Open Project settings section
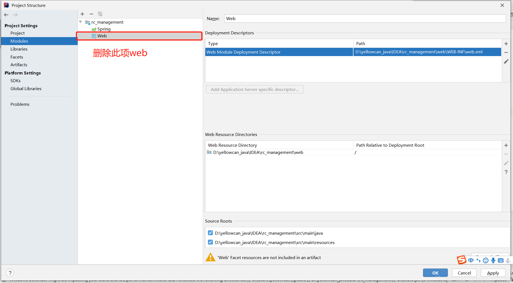Viewport: 513px width, 283px height. click(18, 33)
